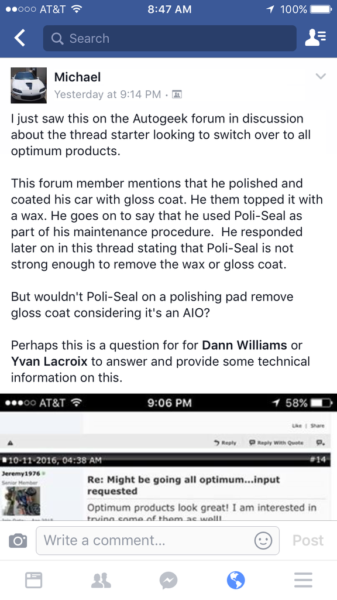
Task: Tap the Michael author name
Action: (x=78, y=77)
